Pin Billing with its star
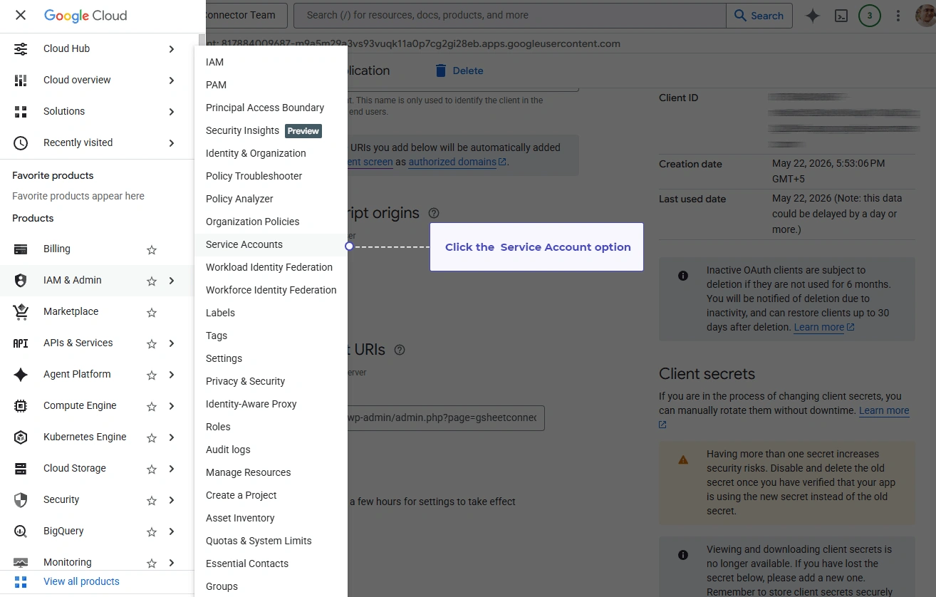Image resolution: width=936 pixels, height=597 pixels. coord(152,250)
